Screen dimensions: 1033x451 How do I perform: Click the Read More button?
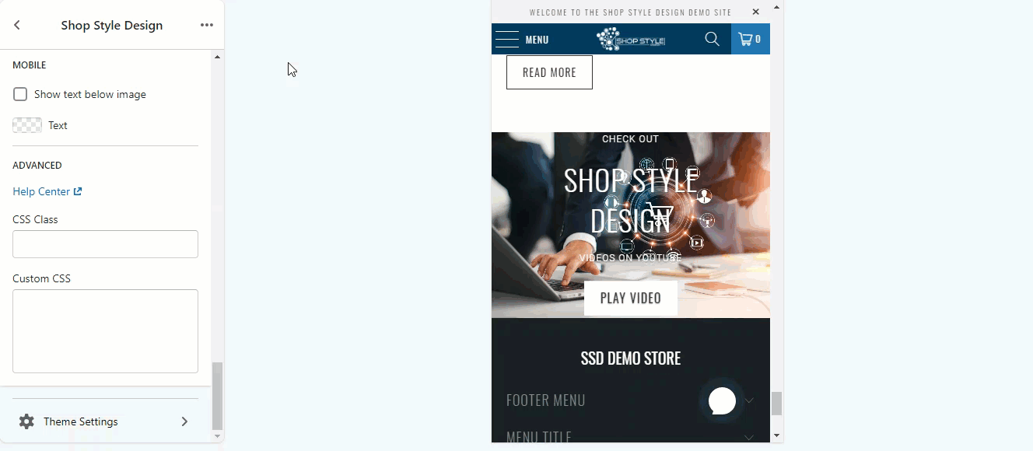coord(549,72)
